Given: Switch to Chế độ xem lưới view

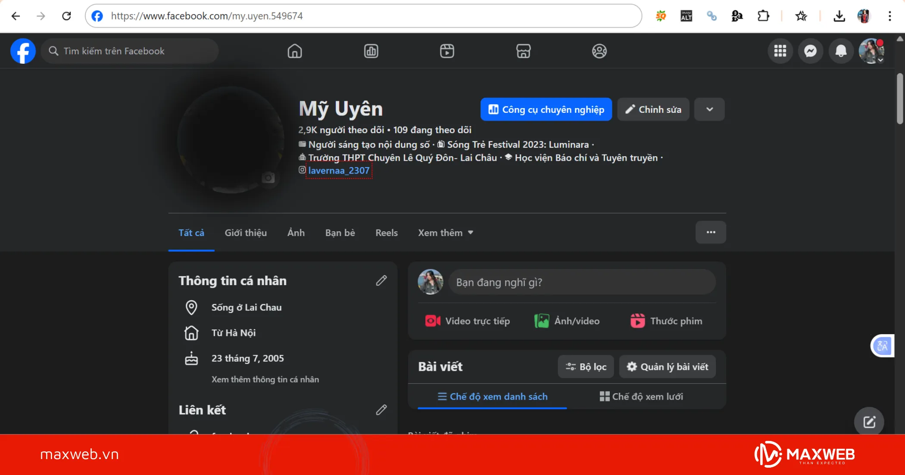Looking at the screenshot, I should tap(641, 396).
